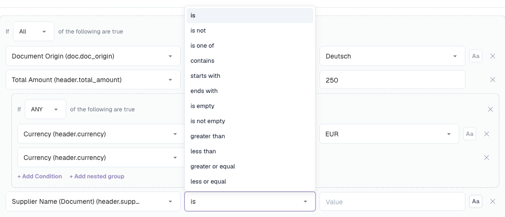Focus the empty Value input field
Screen dimensions: 505x217
point(392,202)
